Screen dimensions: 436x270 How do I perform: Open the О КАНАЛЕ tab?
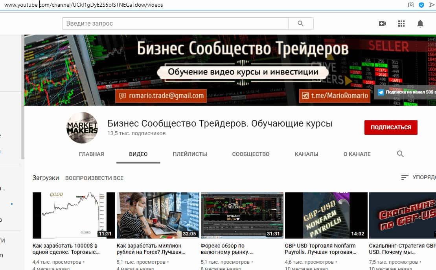pyautogui.click(x=357, y=154)
